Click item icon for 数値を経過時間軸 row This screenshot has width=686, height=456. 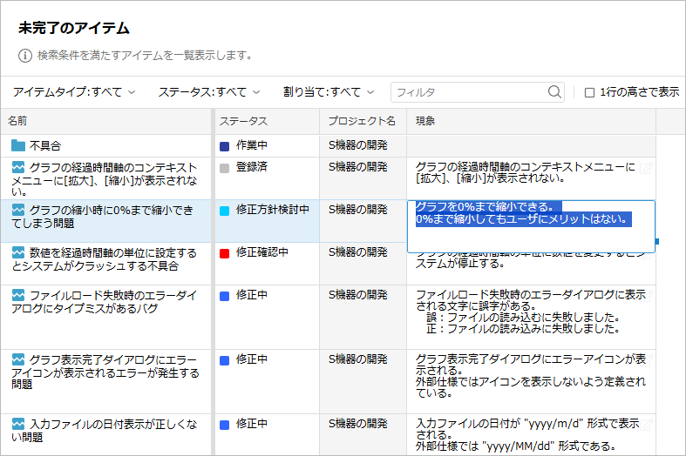18,252
